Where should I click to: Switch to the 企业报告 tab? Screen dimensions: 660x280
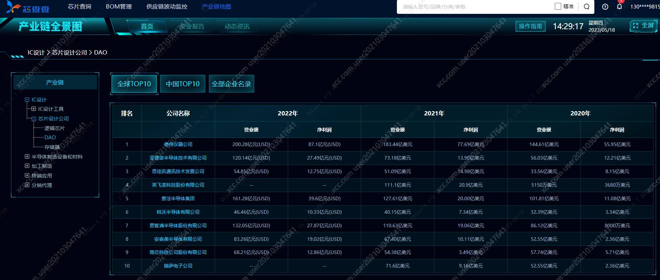pos(192,26)
